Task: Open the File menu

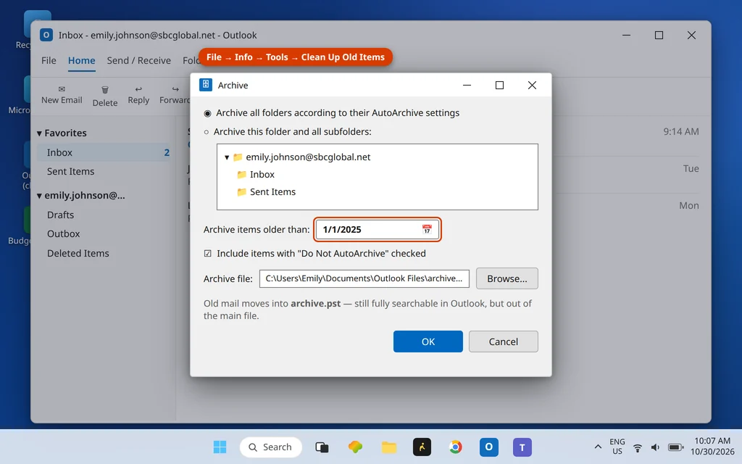Action: point(49,61)
